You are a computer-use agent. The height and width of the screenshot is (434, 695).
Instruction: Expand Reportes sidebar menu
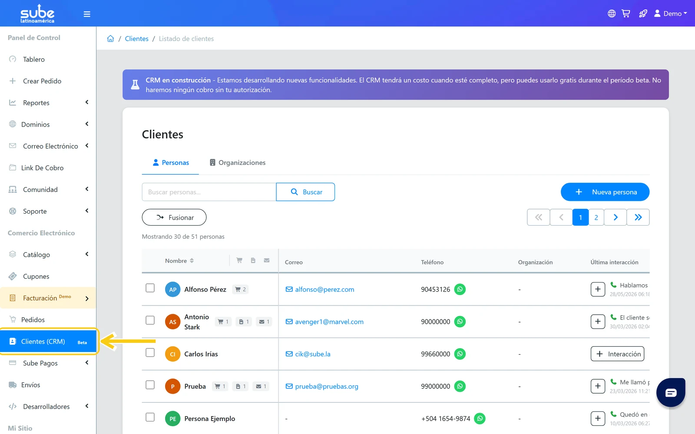click(x=48, y=102)
